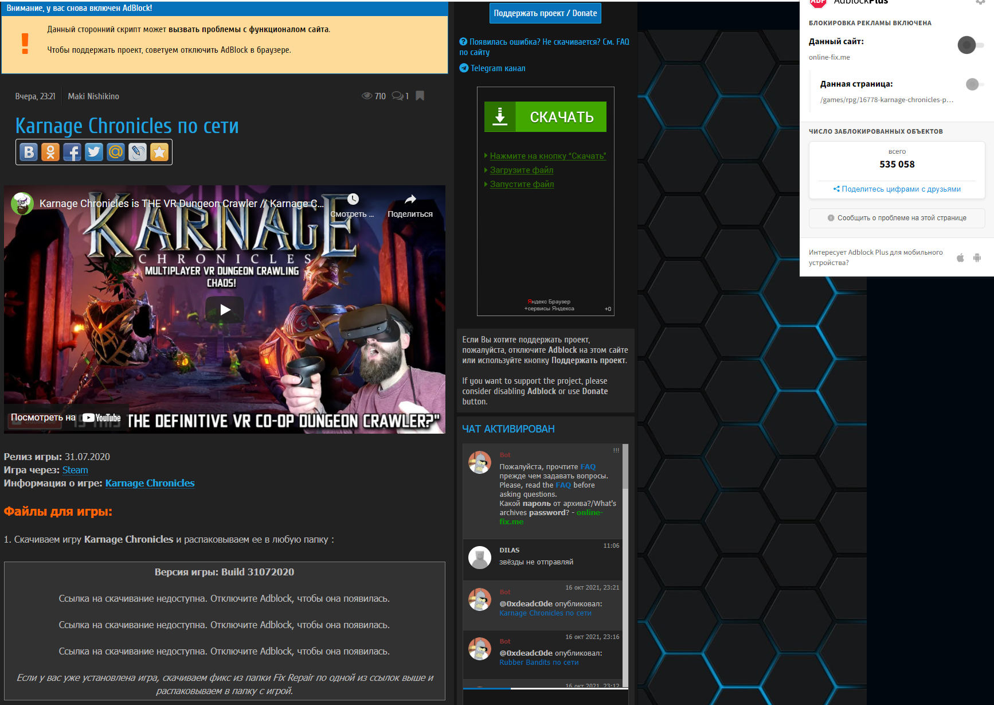This screenshot has height=705, width=994.
Task: Click the download arrow icon on СКАЧАТЬ
Action: 500,116
